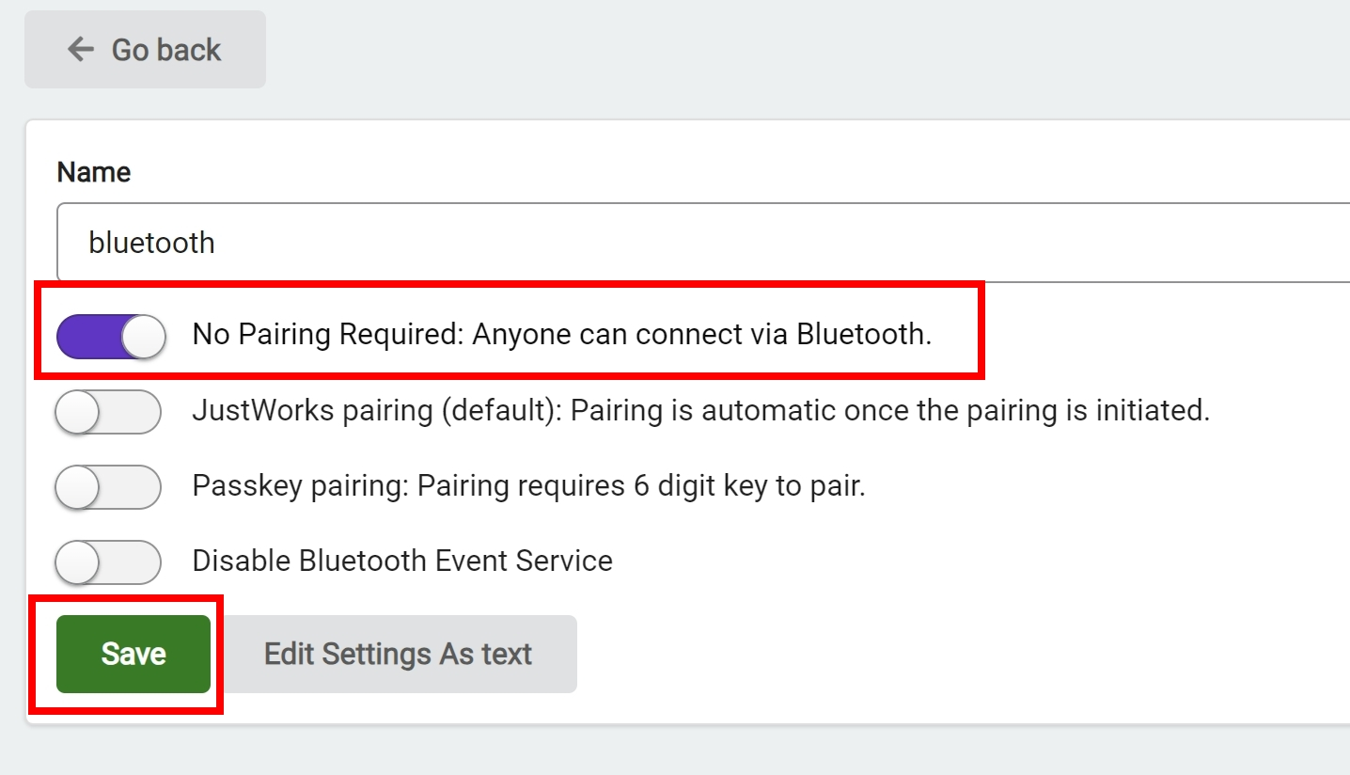Screen dimensions: 1350x775
Task: Click the 'bluetooth' text in the Name box
Action: pyautogui.click(x=151, y=243)
